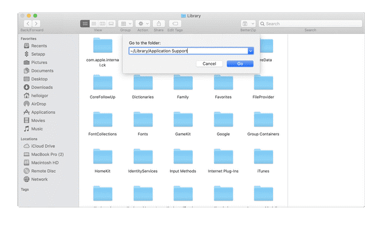Viewport: 383px width, 231px height.
Task: Open the BetterZip toolbar dropdown
Action: click(248, 24)
